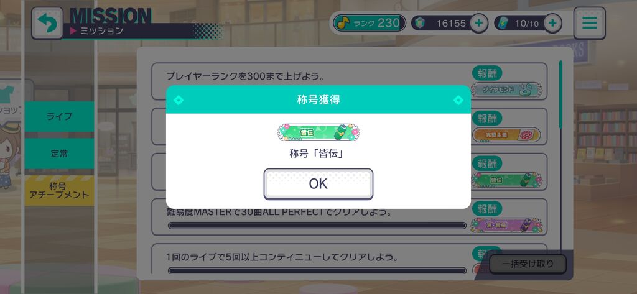Select the rank 300 mission row
Viewport: 637px width, 294px height.
click(350, 81)
